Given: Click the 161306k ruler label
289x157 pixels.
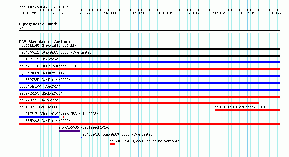Looking at the screenshot, I should tap(57, 13).
